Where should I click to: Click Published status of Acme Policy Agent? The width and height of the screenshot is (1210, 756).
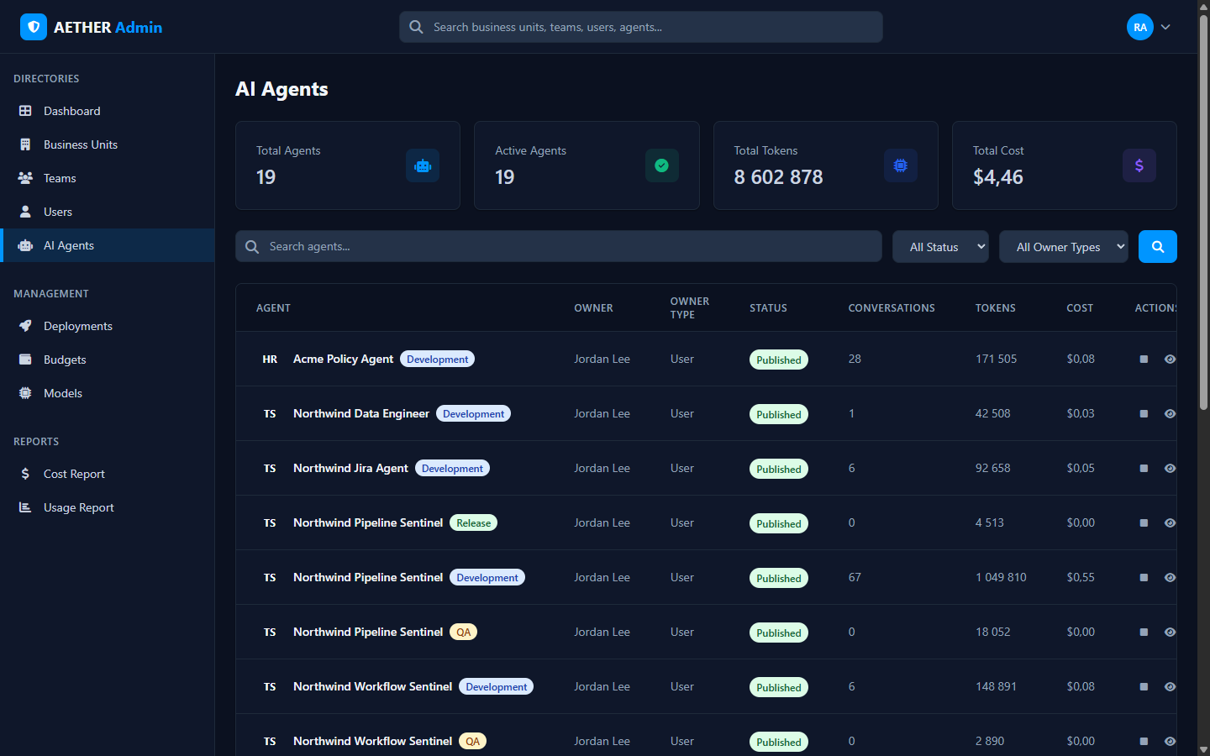[x=779, y=360]
